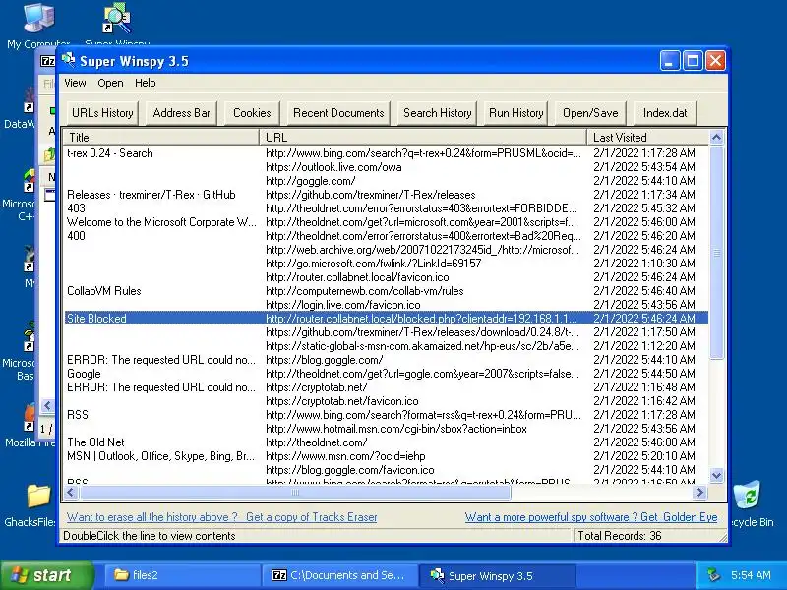Viewport: 787px width, 590px height.
Task: Open the Open menu
Action: click(x=110, y=83)
